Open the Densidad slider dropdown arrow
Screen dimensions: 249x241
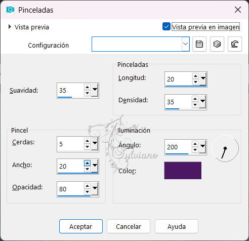click(x=202, y=101)
